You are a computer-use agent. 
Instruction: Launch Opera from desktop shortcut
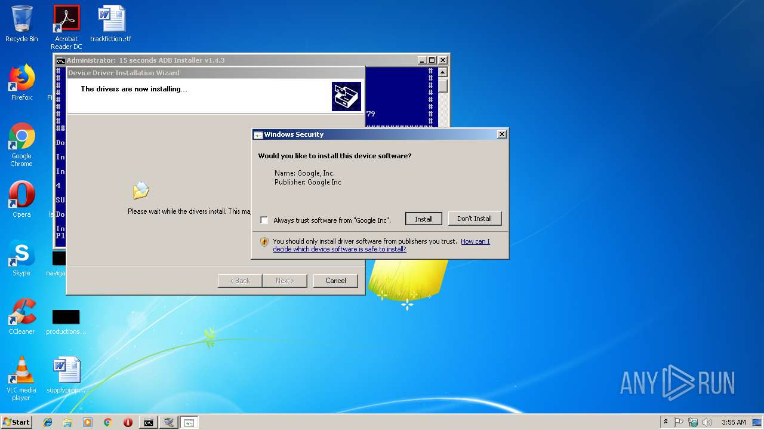point(21,199)
